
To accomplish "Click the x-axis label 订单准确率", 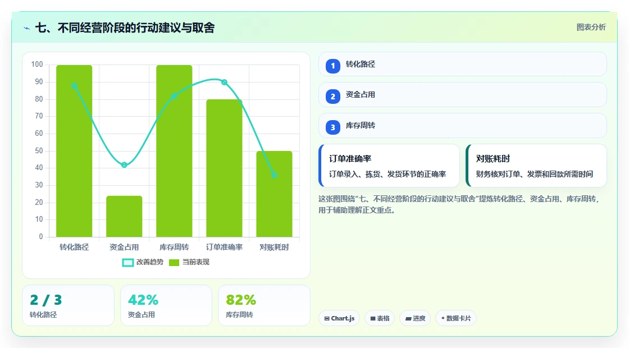I will tap(224, 248).
